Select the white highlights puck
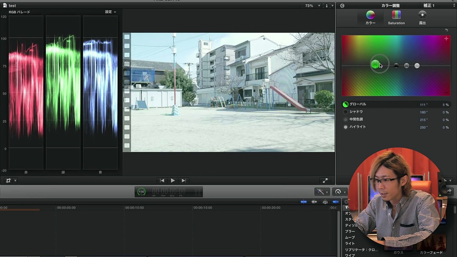Image resolution: width=457 pixels, height=257 pixels. [x=417, y=66]
